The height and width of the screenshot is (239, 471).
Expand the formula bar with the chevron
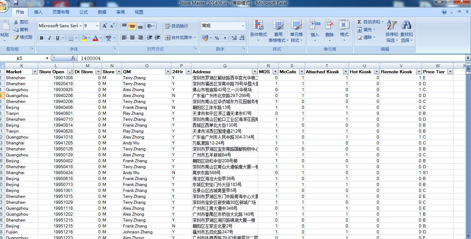tap(468, 58)
